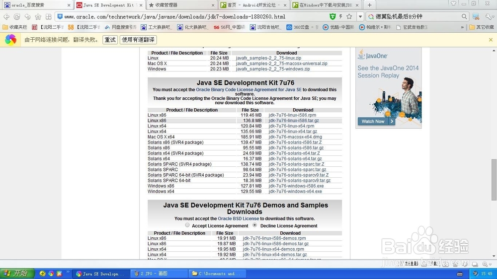This screenshot has height=279, width=497.
Task: Reload the page with the refresh icon
Action: pos(17,16)
